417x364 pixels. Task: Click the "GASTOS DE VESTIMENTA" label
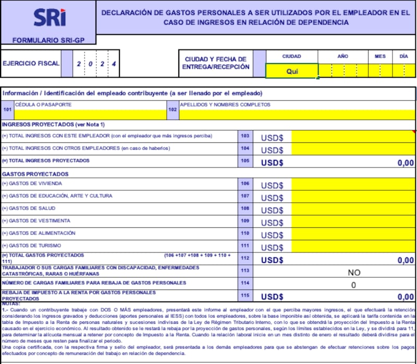(36, 221)
